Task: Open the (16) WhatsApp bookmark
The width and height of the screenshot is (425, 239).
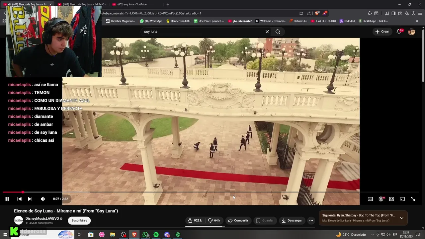Action: (151, 21)
